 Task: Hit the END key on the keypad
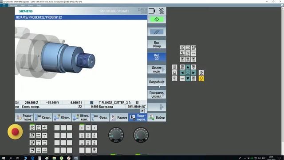coord(182,78)
